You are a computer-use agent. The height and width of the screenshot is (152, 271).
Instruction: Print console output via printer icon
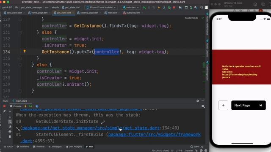coord(10,132)
